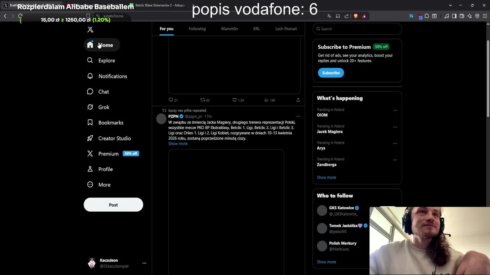
Task: Open Explore in the left sidebar
Action: point(101,60)
